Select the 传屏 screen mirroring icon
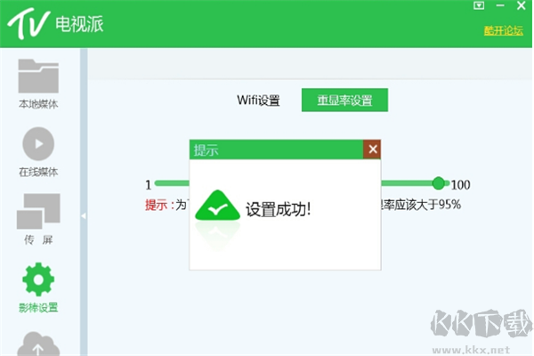This screenshot has height=356, width=534. [x=38, y=211]
